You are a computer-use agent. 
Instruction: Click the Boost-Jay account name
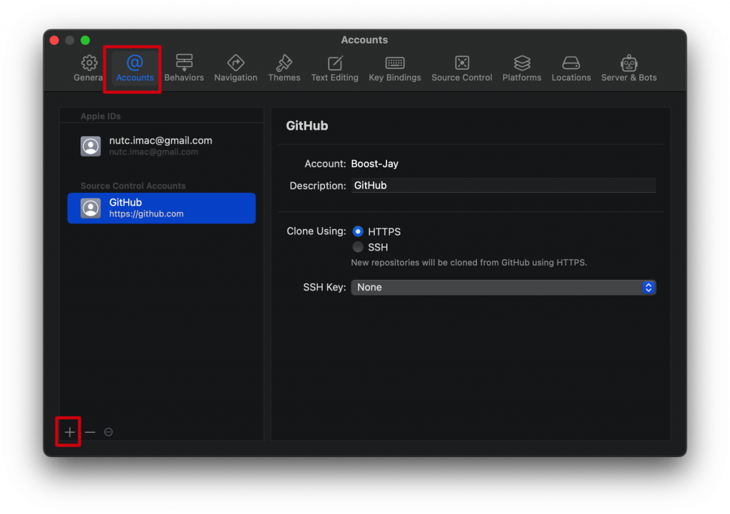(x=374, y=164)
